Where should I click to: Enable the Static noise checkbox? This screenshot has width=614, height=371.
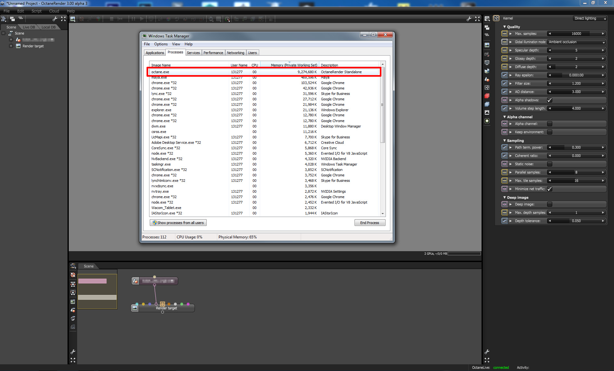pyautogui.click(x=550, y=164)
